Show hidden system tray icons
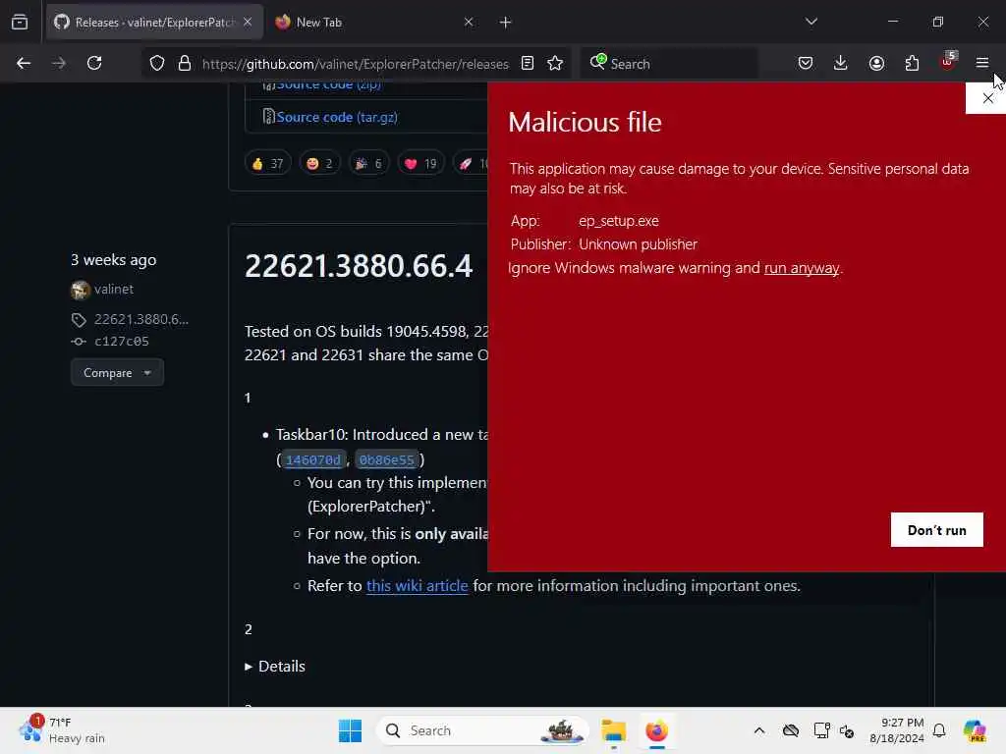Screen dimensions: 1006x754 pyautogui.click(x=759, y=730)
